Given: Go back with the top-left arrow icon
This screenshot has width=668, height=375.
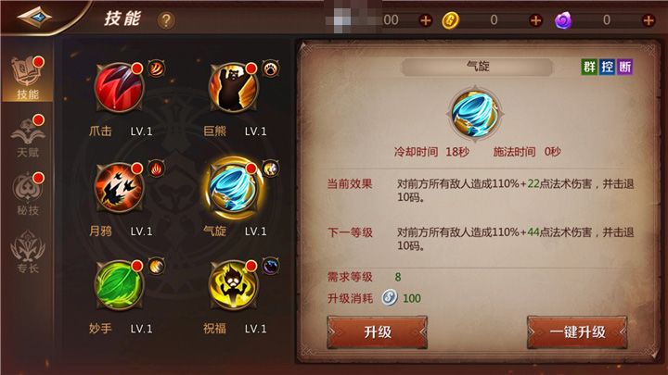Looking at the screenshot, I should point(34,17).
